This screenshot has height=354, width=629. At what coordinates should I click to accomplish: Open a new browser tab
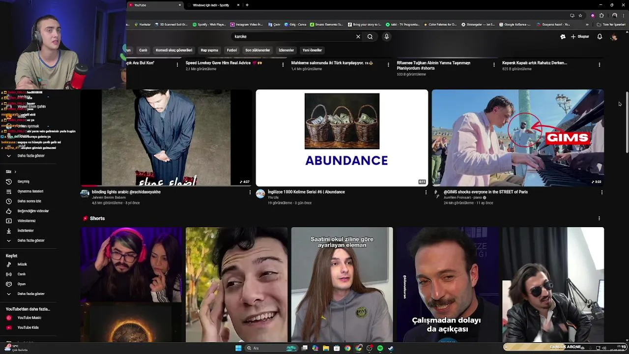click(x=247, y=5)
